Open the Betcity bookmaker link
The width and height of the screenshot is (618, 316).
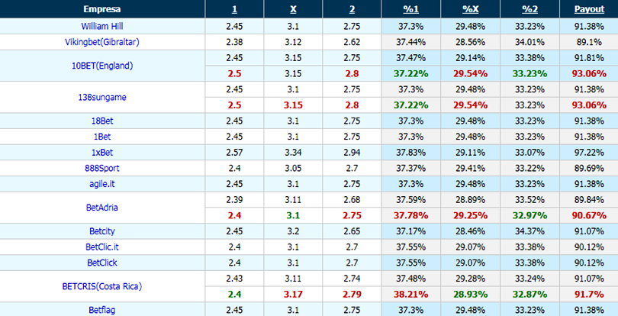coord(102,231)
